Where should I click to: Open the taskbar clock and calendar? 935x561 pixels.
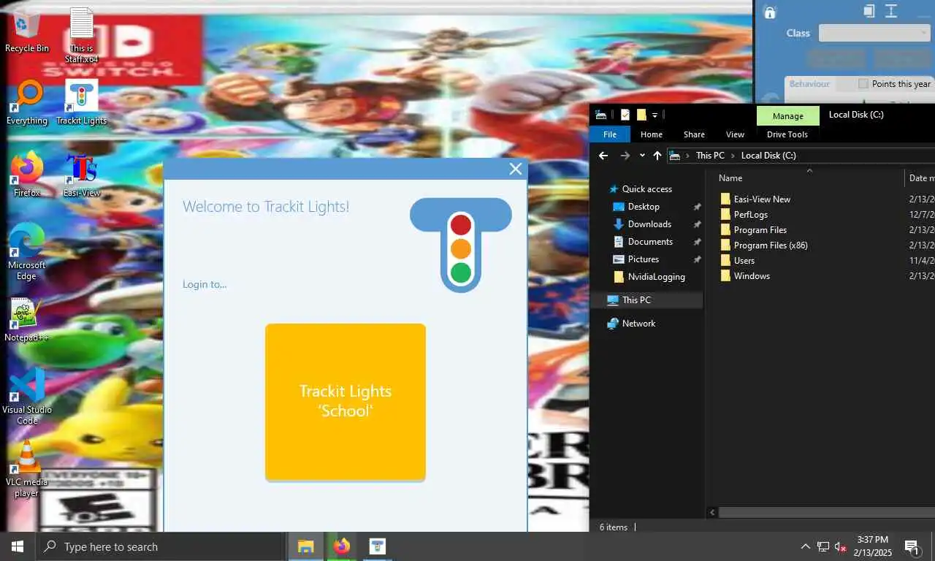click(x=872, y=546)
